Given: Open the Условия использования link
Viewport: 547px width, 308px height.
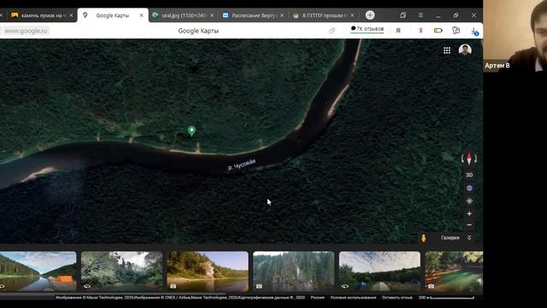Looking at the screenshot, I should [x=353, y=298].
